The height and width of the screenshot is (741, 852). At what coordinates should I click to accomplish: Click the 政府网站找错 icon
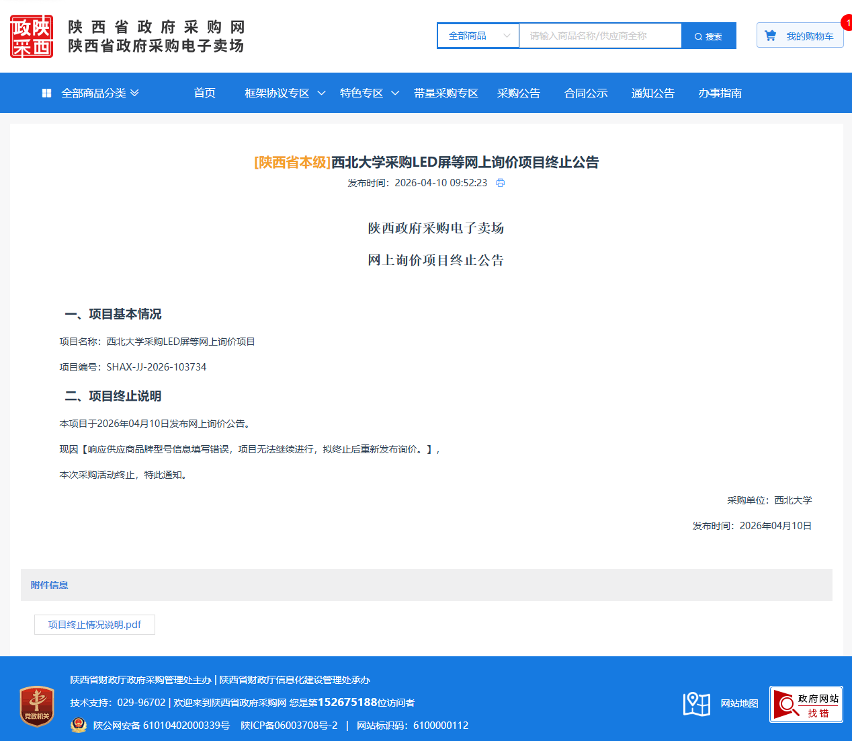tap(806, 705)
